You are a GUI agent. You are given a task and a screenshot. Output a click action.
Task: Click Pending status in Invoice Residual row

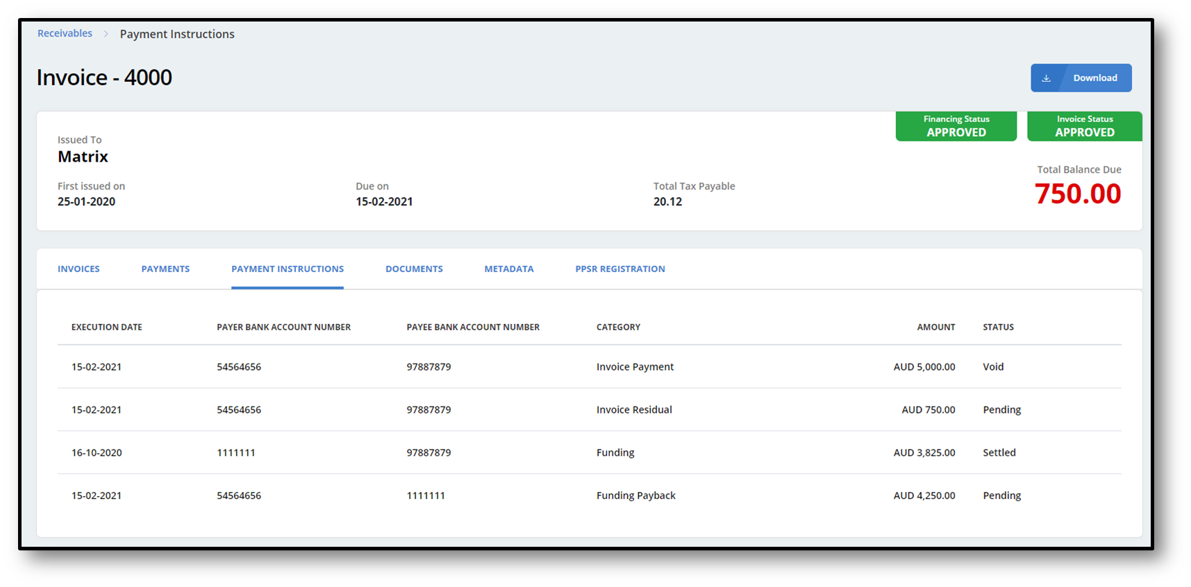[1002, 410]
